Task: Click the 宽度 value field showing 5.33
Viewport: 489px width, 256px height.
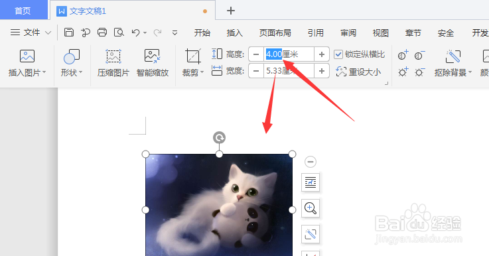Action: pos(289,71)
